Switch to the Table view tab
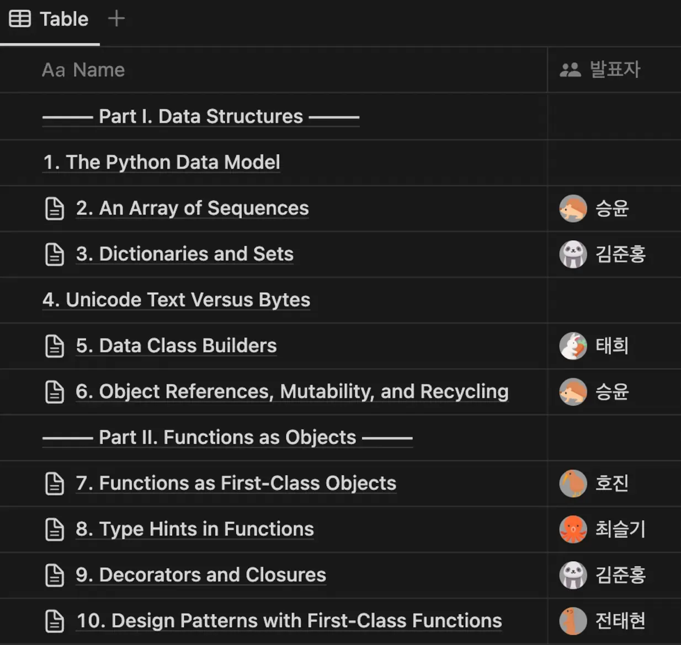Viewport: 681px width, 645px height. 49,19
